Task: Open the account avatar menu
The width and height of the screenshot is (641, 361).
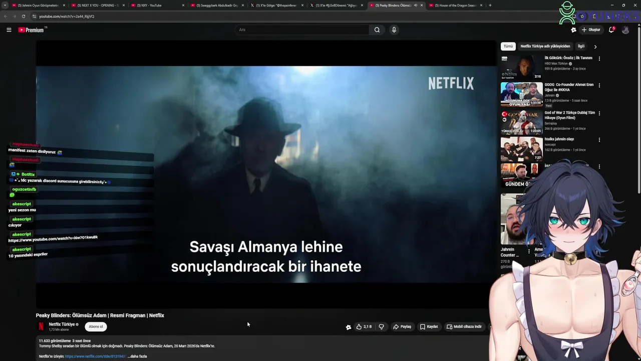Action: [x=625, y=30]
